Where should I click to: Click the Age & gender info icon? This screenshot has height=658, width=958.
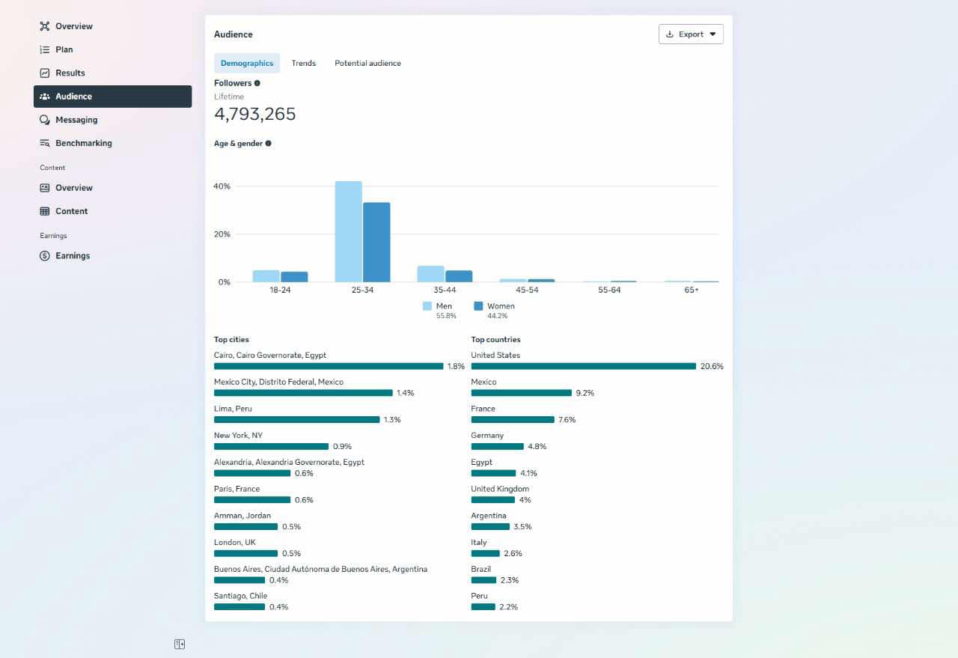click(x=269, y=144)
